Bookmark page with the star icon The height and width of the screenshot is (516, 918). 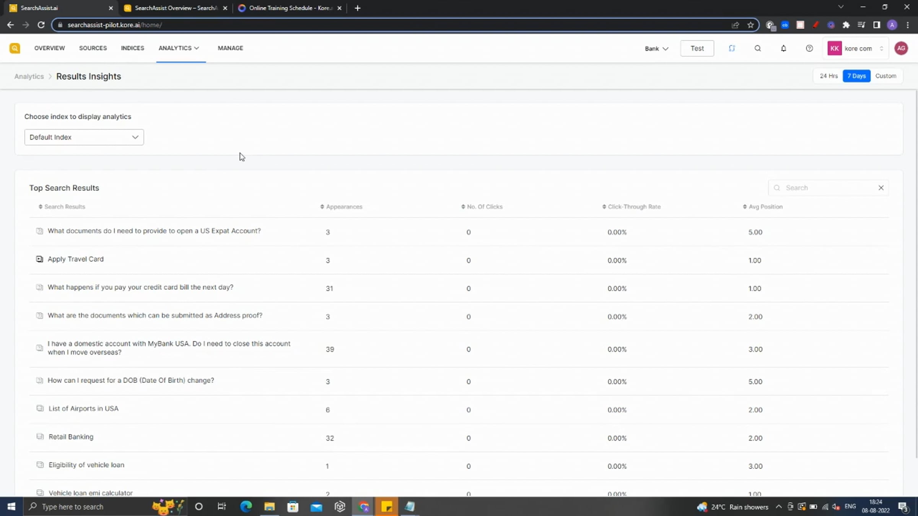click(750, 25)
